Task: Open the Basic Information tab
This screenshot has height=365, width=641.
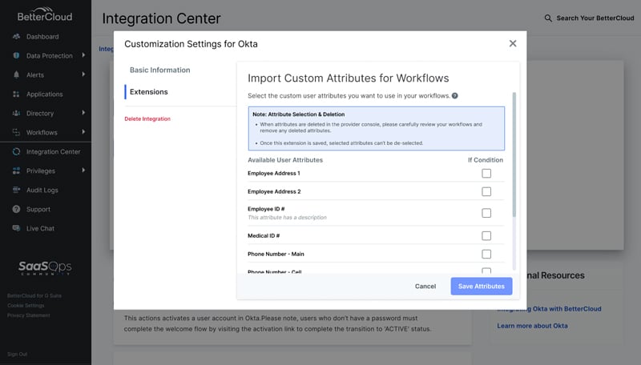Action: [159, 70]
